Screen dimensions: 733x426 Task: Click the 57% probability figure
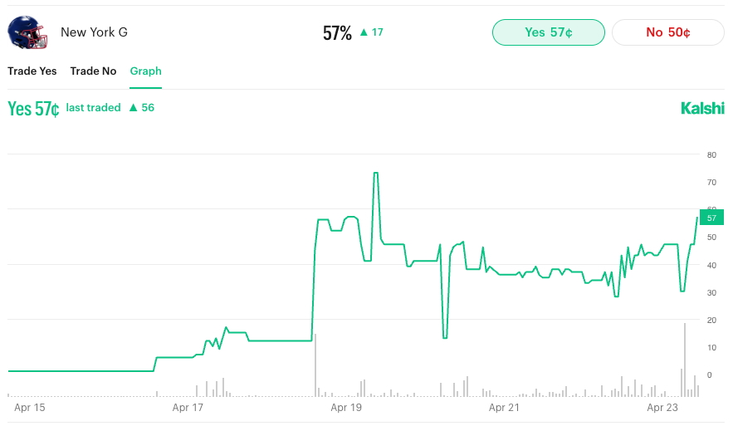(337, 33)
